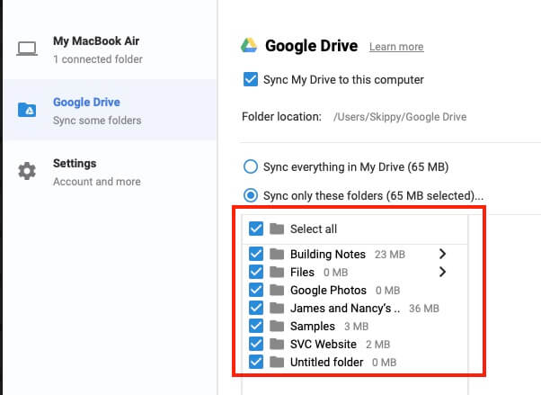The image size is (541, 395).
Task: Click the Google Photos folder icon
Action: point(277,290)
